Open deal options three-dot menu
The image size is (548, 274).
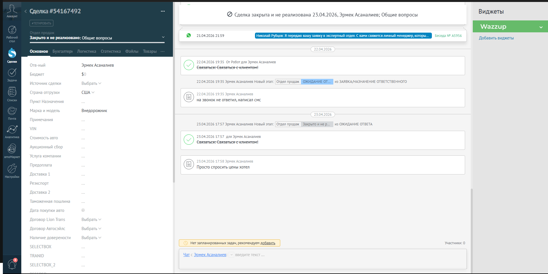(x=163, y=11)
